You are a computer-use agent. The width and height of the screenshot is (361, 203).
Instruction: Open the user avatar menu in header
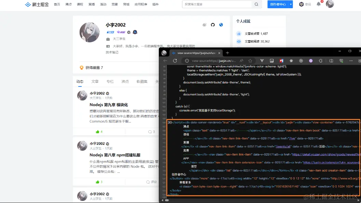coord(330,4)
